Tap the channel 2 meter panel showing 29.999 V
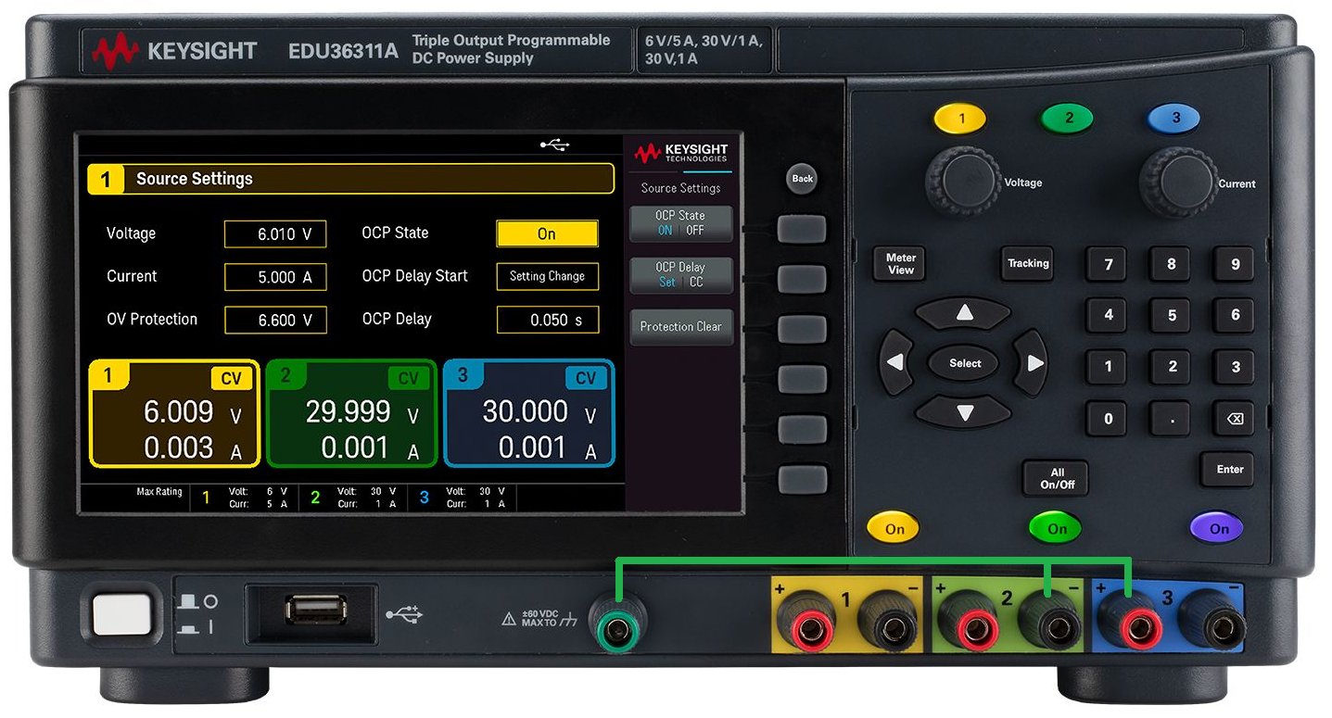 [352, 413]
